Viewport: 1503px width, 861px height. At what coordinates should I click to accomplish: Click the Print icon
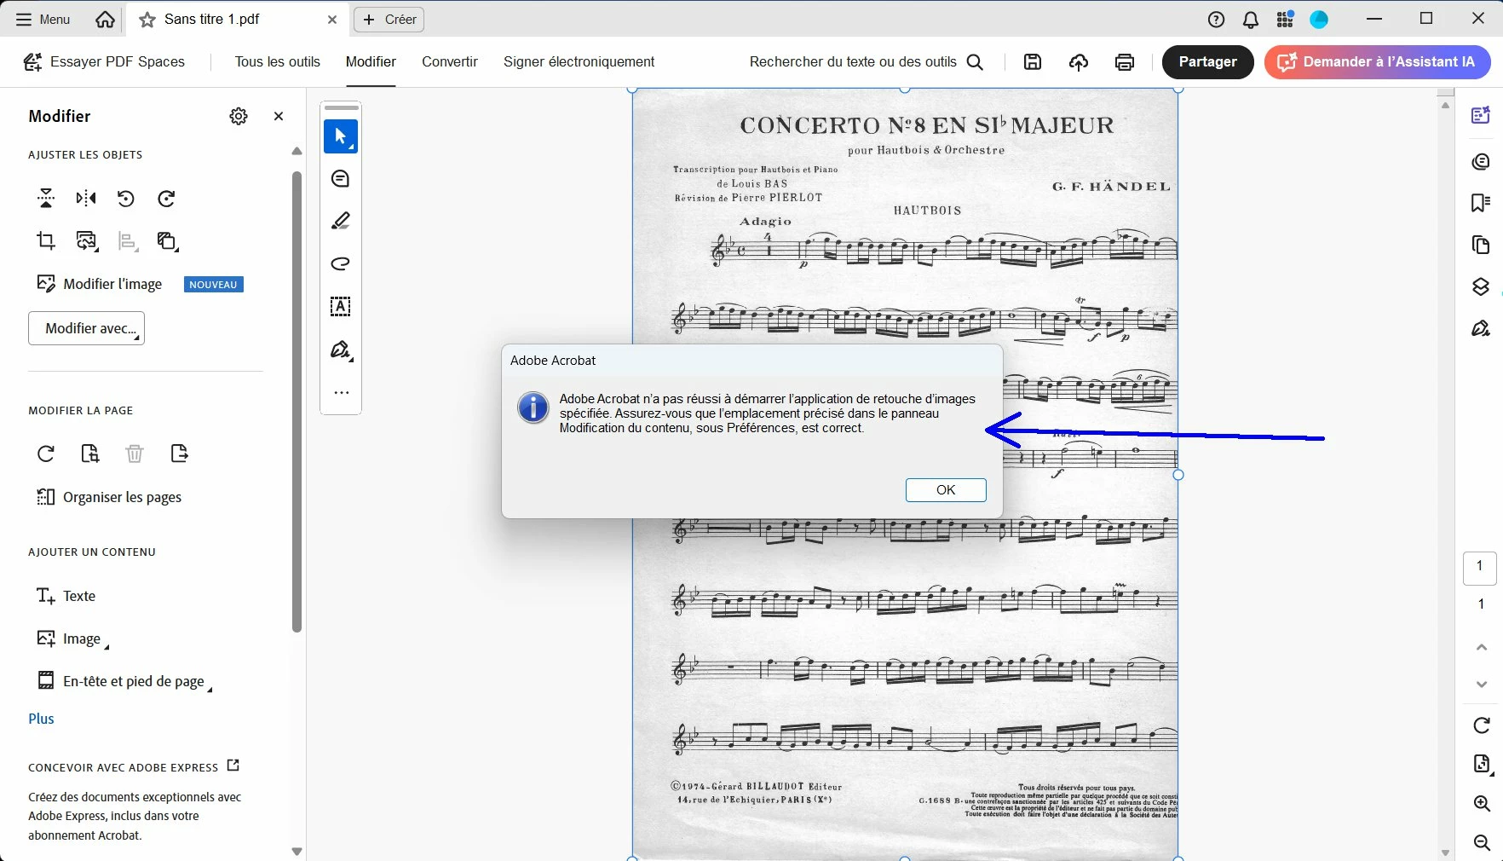[x=1125, y=61]
